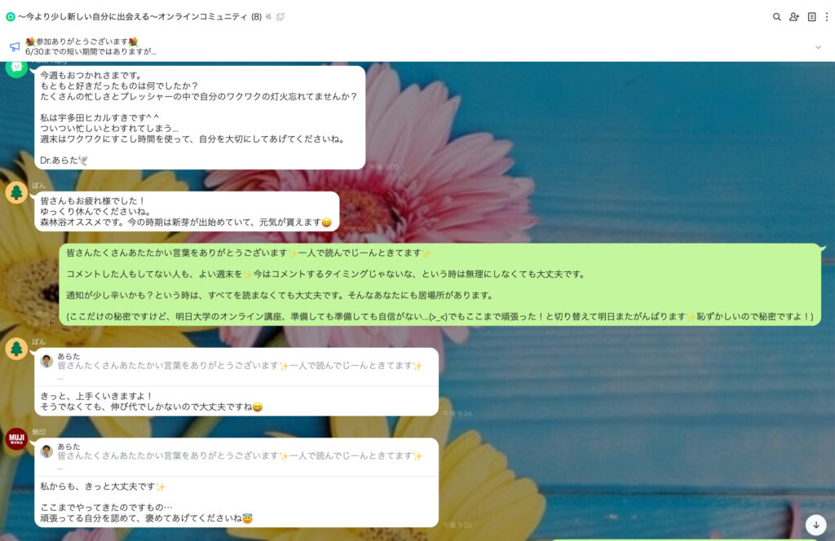The image size is (835, 541).
Task: Select the green own-message bubble
Action: pyautogui.click(x=440, y=284)
